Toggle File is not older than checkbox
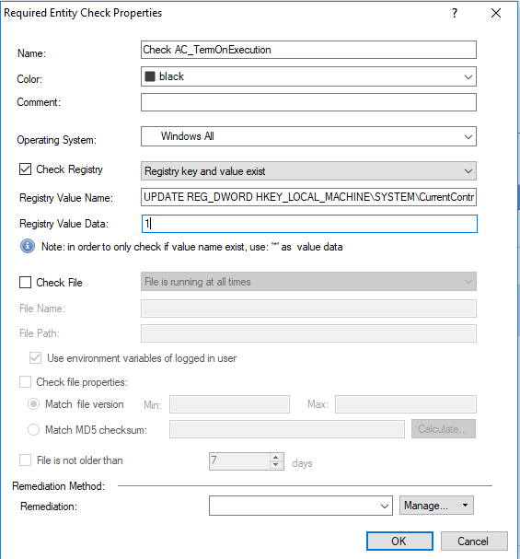This screenshot has width=520, height=559. [x=25, y=460]
